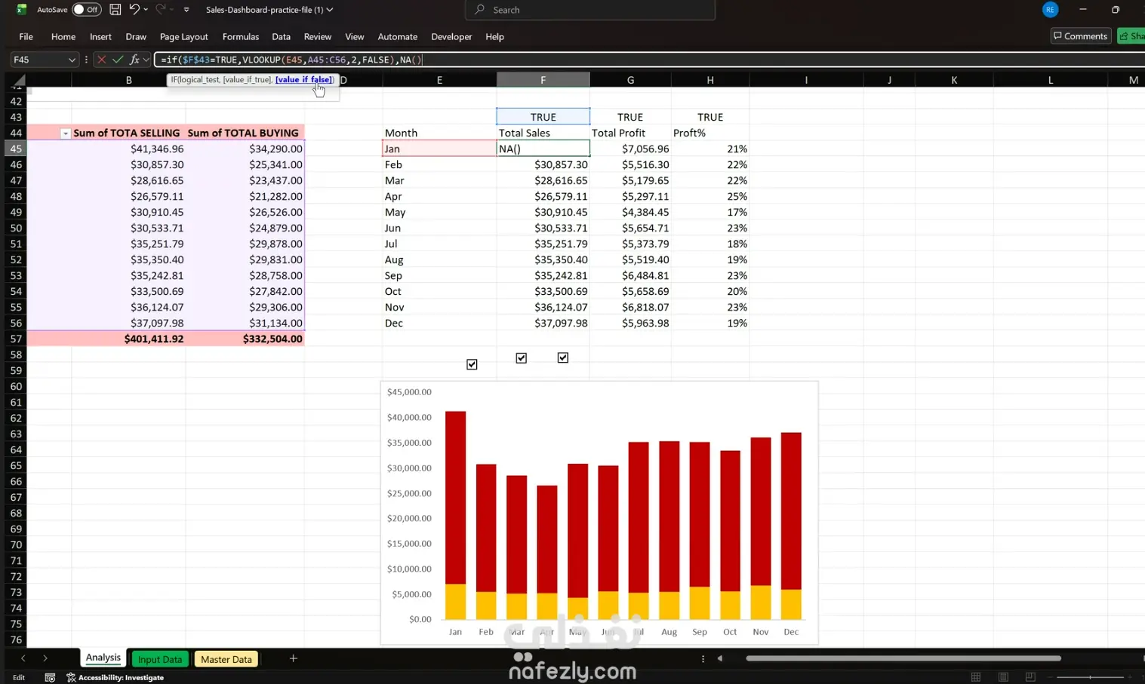Open the Review ribbon tab
Viewport: 1145px width, 684px height.
tap(317, 36)
